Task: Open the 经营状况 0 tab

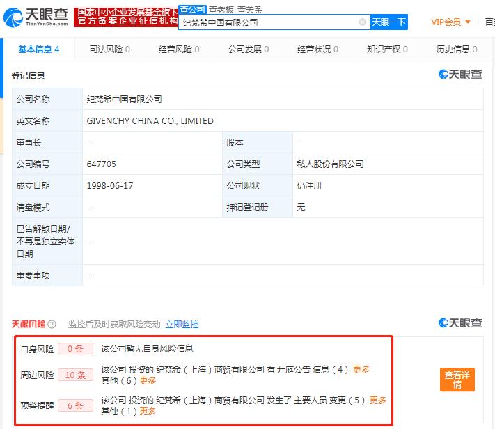Action: (318, 49)
